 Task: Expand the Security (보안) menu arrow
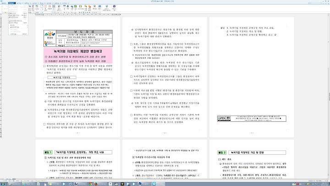tap(53, 3)
